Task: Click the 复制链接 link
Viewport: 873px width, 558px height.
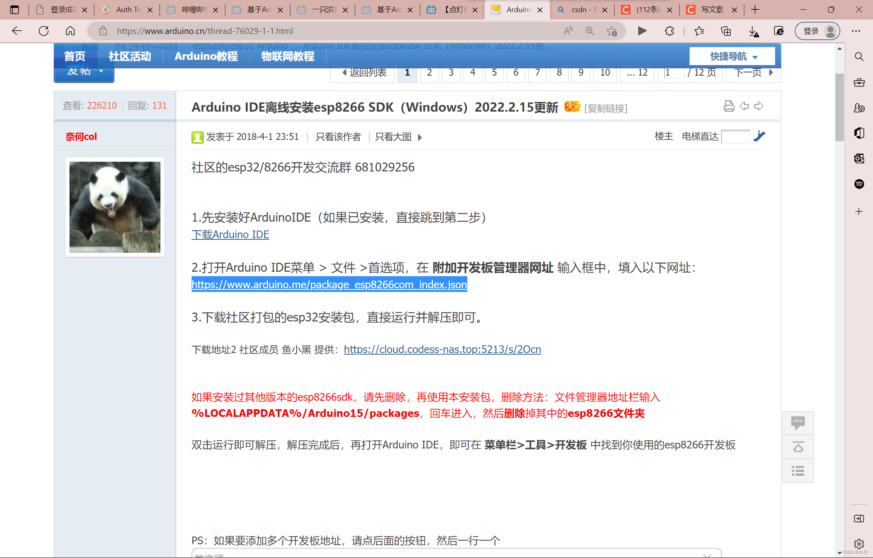Action: (x=606, y=108)
